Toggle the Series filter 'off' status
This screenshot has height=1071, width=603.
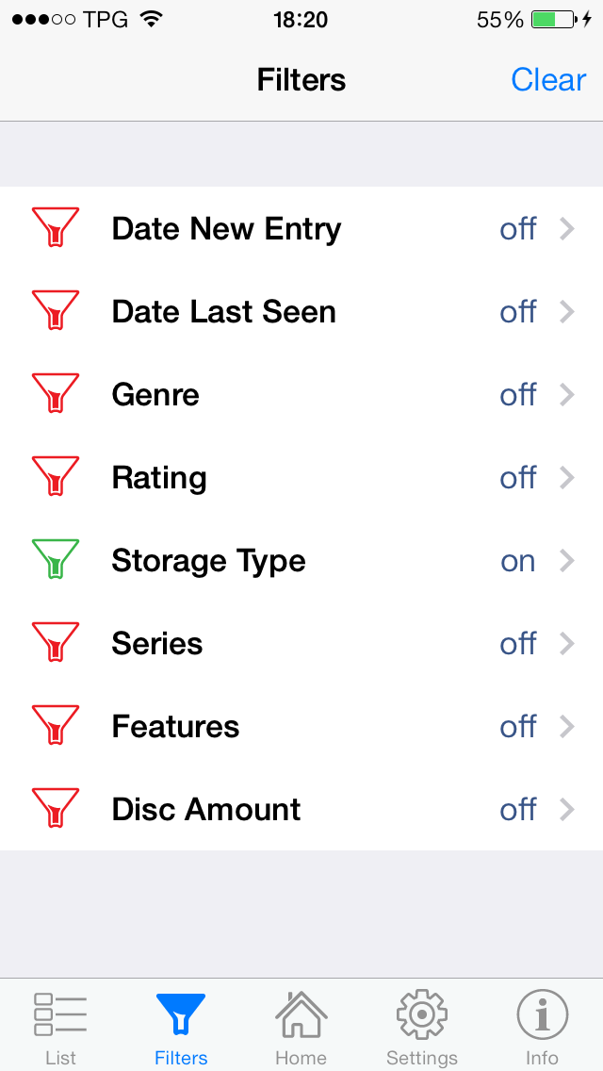pyautogui.click(x=518, y=644)
